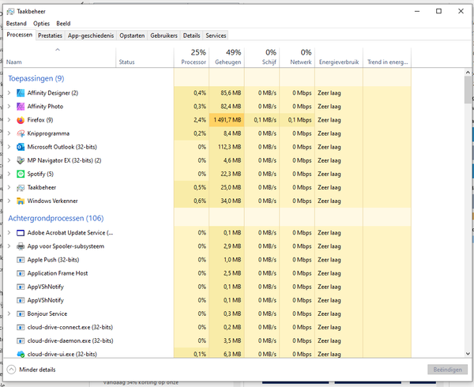This screenshot has width=474, height=387.
Task: Click the Affinity Designer app icon
Action: tap(21, 93)
